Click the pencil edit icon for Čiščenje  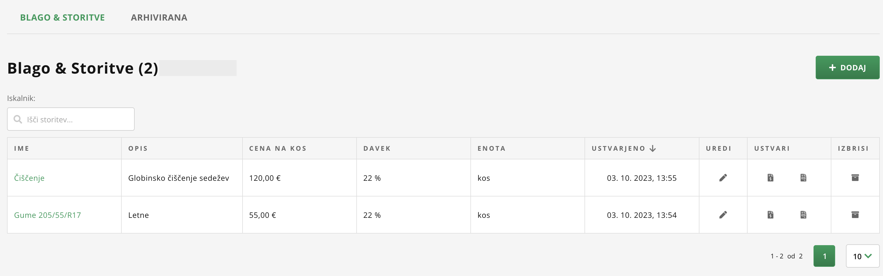click(x=723, y=178)
